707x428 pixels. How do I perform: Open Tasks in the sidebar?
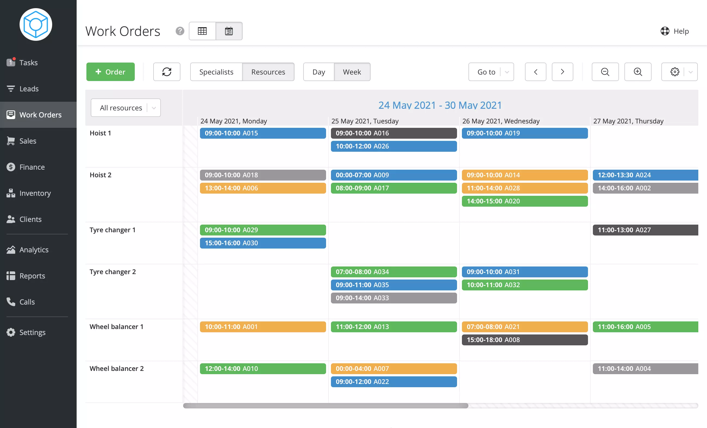pyautogui.click(x=38, y=62)
